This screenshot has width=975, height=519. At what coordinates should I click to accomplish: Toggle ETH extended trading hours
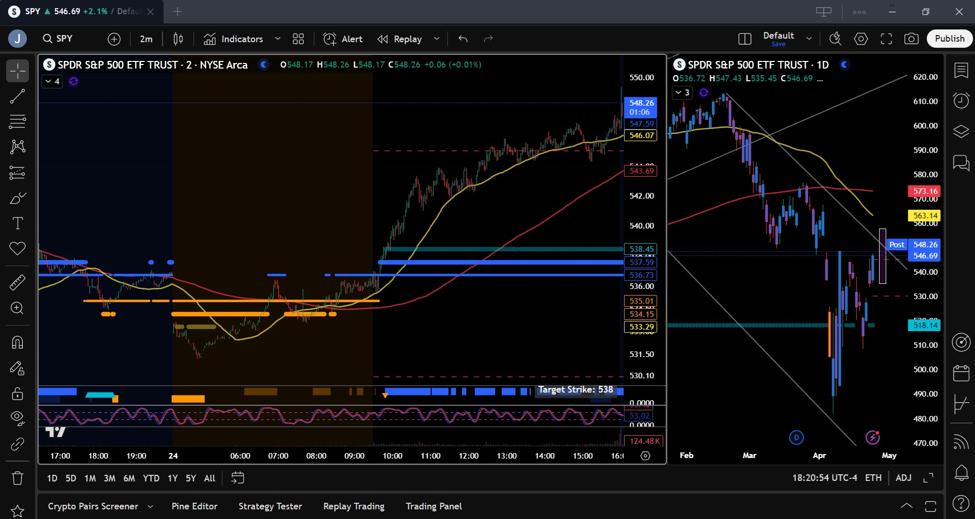click(873, 478)
